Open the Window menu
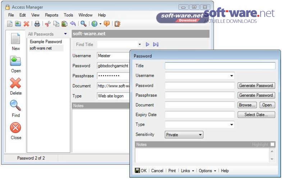This screenshot has height=179, width=282. pyautogui.click(x=85, y=15)
